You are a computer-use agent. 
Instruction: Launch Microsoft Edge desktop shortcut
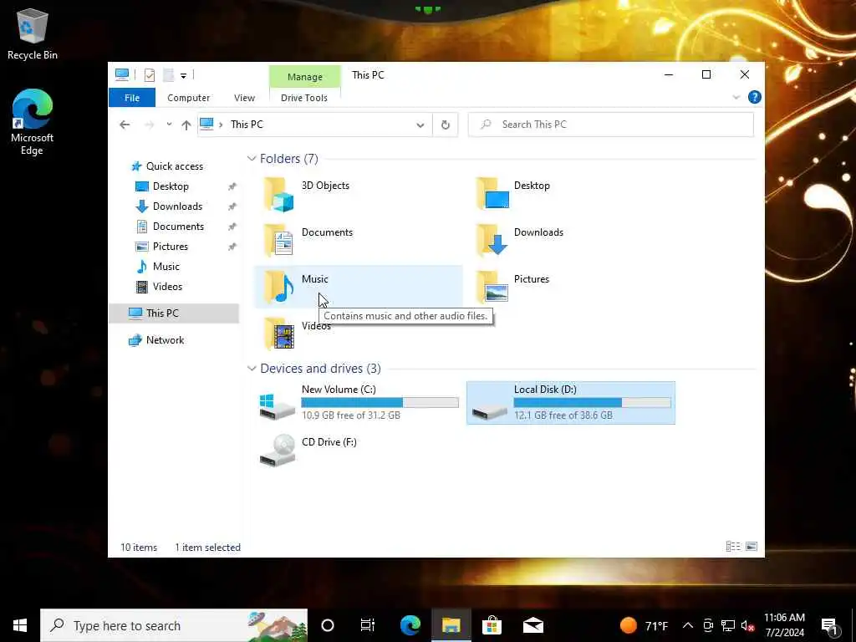[x=33, y=122]
